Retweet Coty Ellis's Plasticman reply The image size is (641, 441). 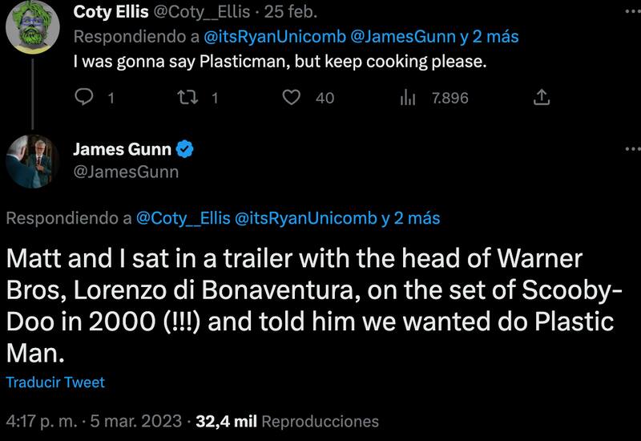coord(186,98)
